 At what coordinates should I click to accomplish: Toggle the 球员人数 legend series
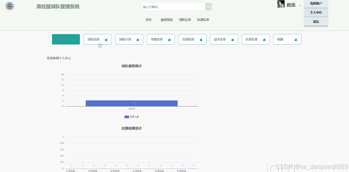pyautogui.click(x=132, y=117)
